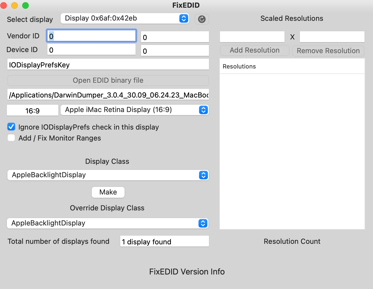Click the second Device ID field
This screenshot has width=373, height=289.
click(175, 51)
